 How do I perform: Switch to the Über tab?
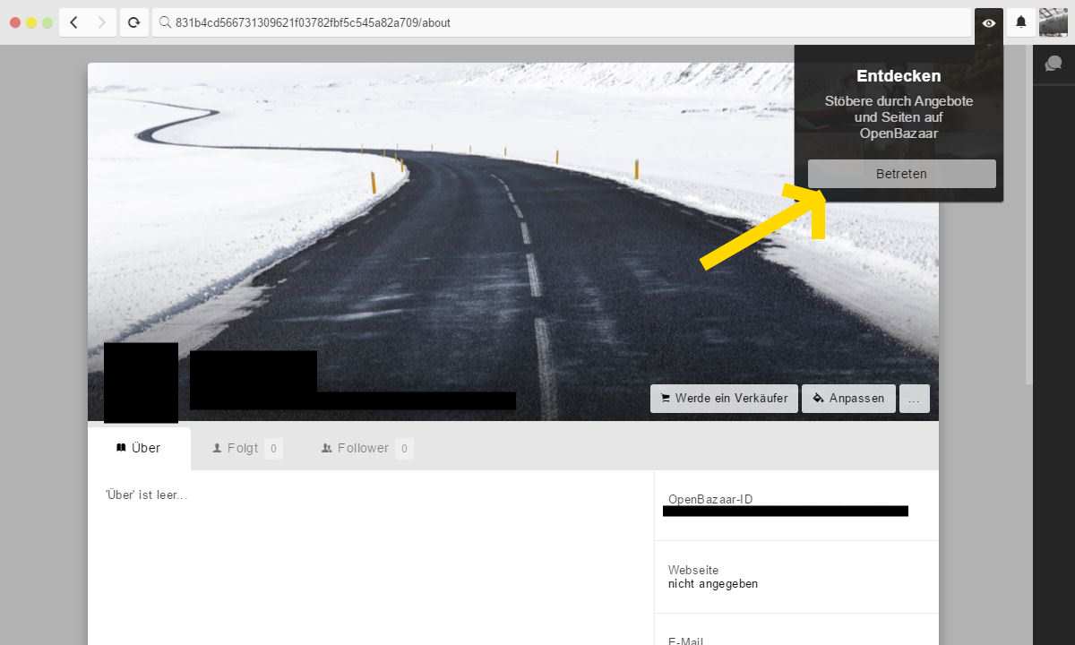coord(139,448)
